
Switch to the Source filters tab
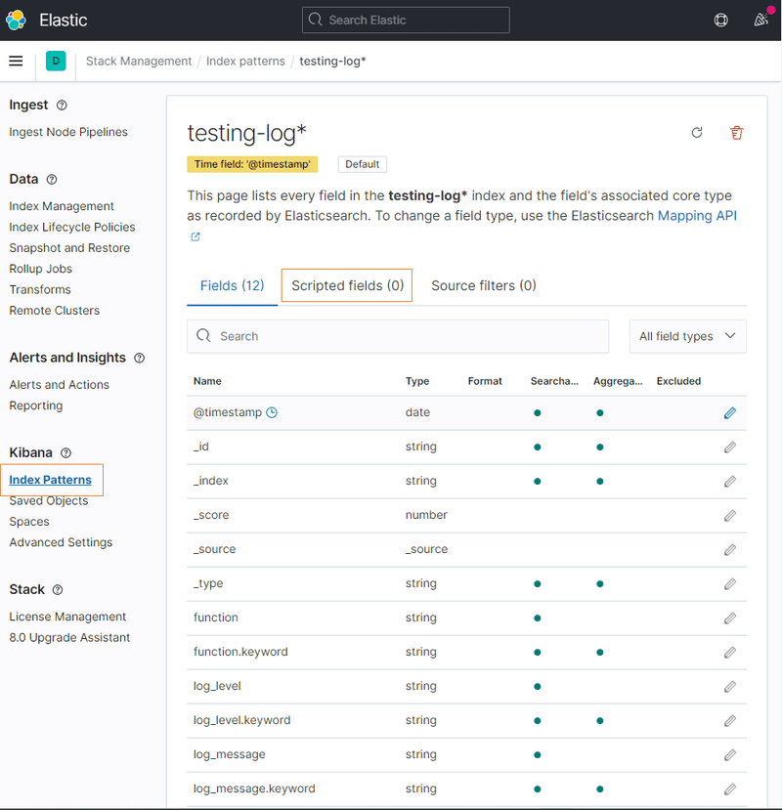tap(484, 285)
